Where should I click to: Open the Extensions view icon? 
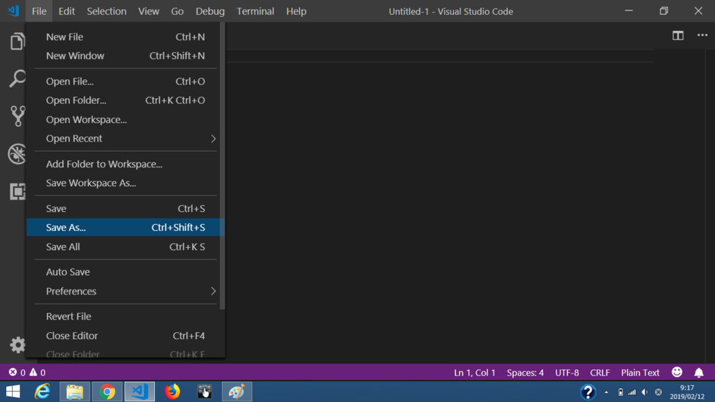click(x=17, y=191)
